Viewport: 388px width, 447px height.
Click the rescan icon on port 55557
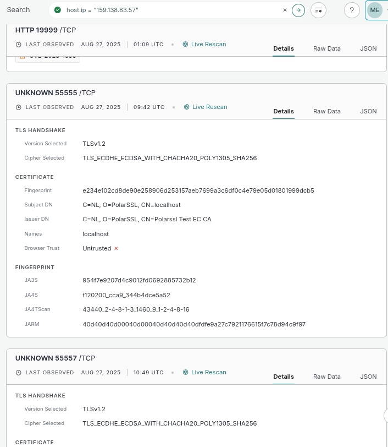click(186, 373)
